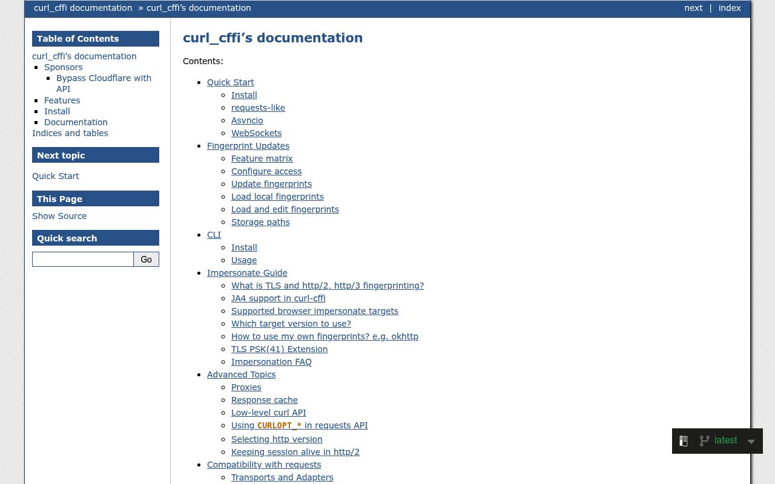This screenshot has width=775, height=484.
Task: Open Fingerprint Updates section link
Action: tap(248, 146)
